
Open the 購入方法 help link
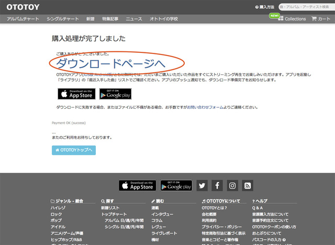click(x=265, y=7)
